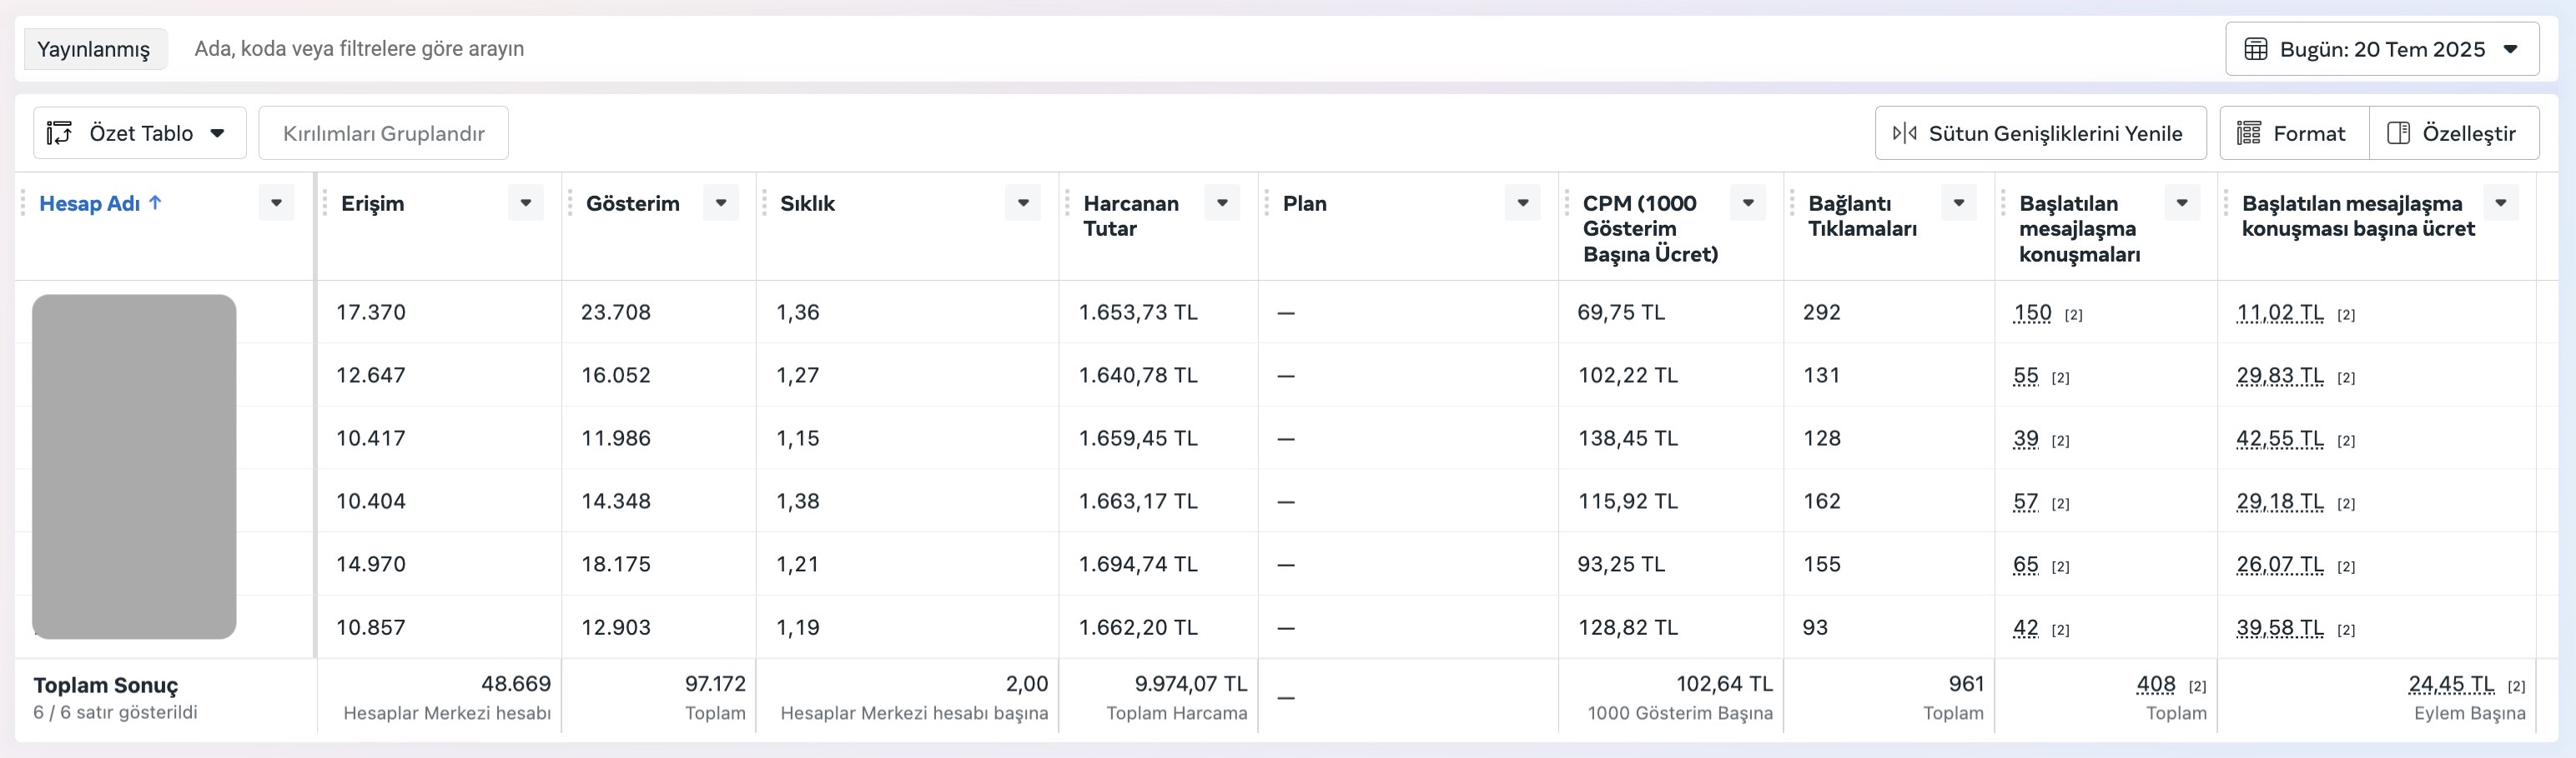The image size is (2576, 758).
Task: Click the 48.669 total reach value
Action: click(x=516, y=684)
